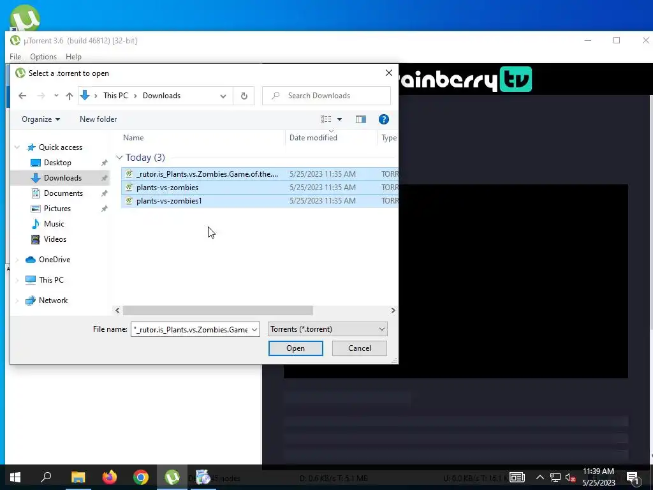Click the network status tray icon
Image resolution: width=653 pixels, height=490 pixels.
click(555, 477)
